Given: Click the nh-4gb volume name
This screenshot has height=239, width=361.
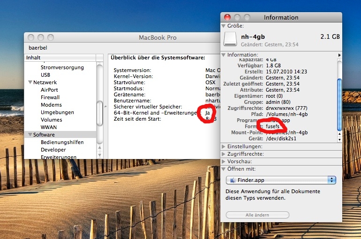Looking at the screenshot, I should click(253, 37).
